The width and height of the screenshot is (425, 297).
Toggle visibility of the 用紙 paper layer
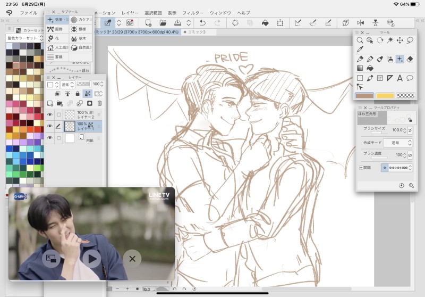pos(50,138)
